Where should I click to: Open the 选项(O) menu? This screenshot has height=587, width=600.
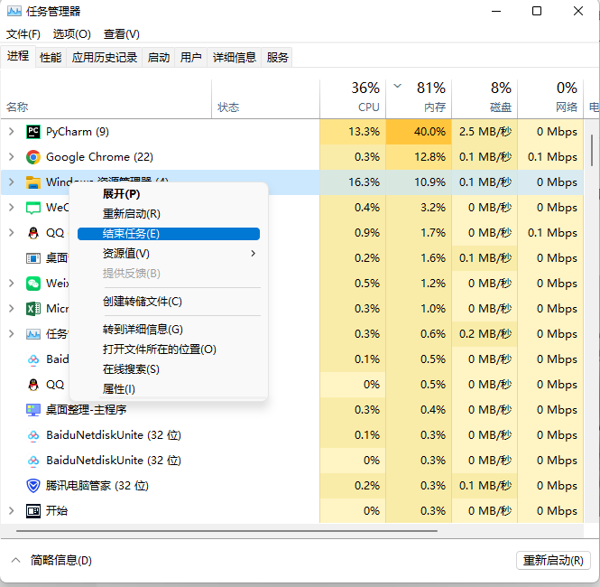(72, 34)
